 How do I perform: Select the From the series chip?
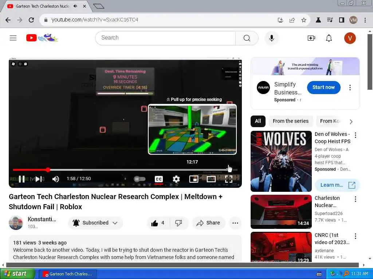(290, 121)
